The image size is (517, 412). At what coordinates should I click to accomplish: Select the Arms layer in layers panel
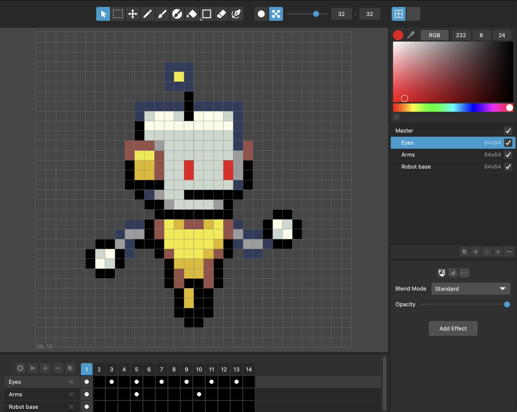[x=453, y=155]
